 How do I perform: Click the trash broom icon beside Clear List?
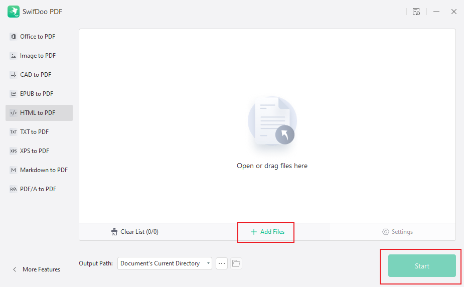pos(114,232)
